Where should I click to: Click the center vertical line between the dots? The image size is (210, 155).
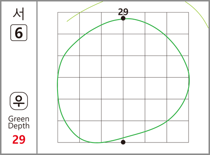123,80
